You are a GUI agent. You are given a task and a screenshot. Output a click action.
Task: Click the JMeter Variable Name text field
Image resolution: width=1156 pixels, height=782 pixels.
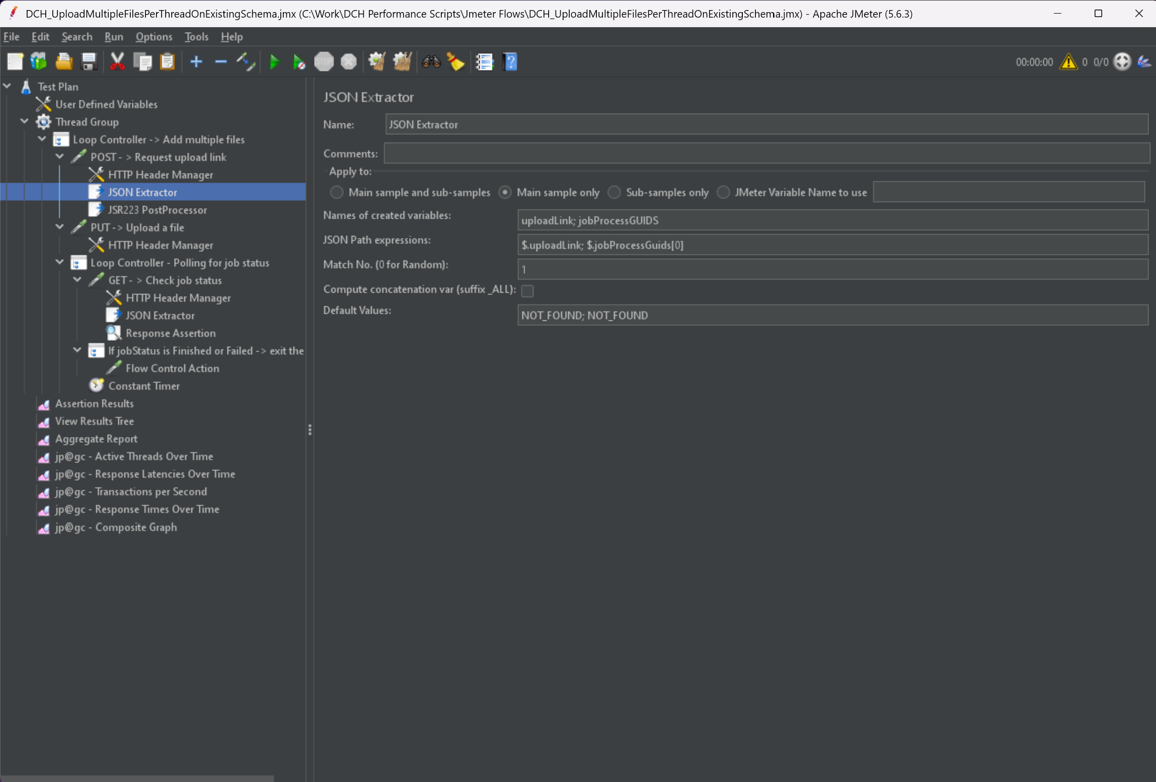(x=1009, y=192)
